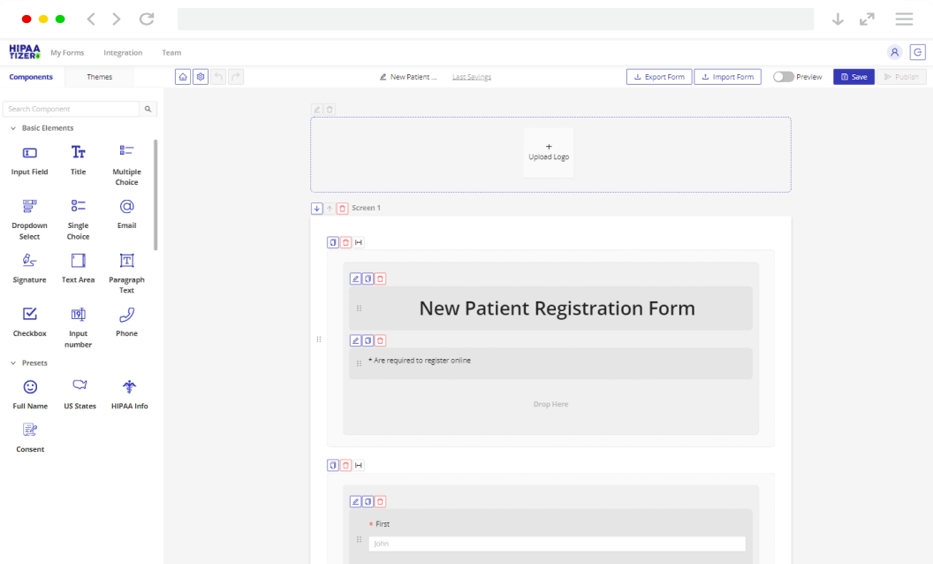The width and height of the screenshot is (933, 564).
Task: Open the Integration menu
Action: 123,53
